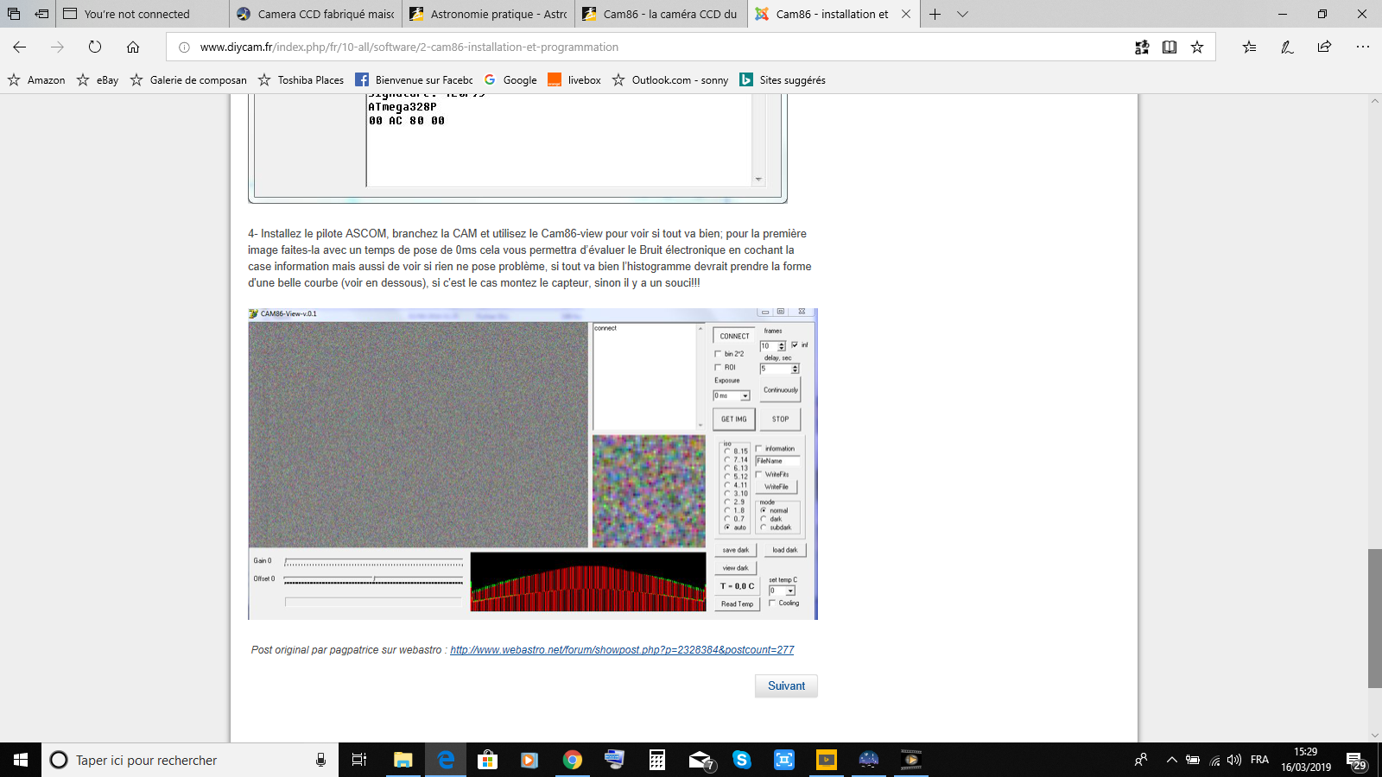Viewport: 1382px width, 777px height.
Task: Enable the WriteFits checkbox
Action: (x=759, y=474)
